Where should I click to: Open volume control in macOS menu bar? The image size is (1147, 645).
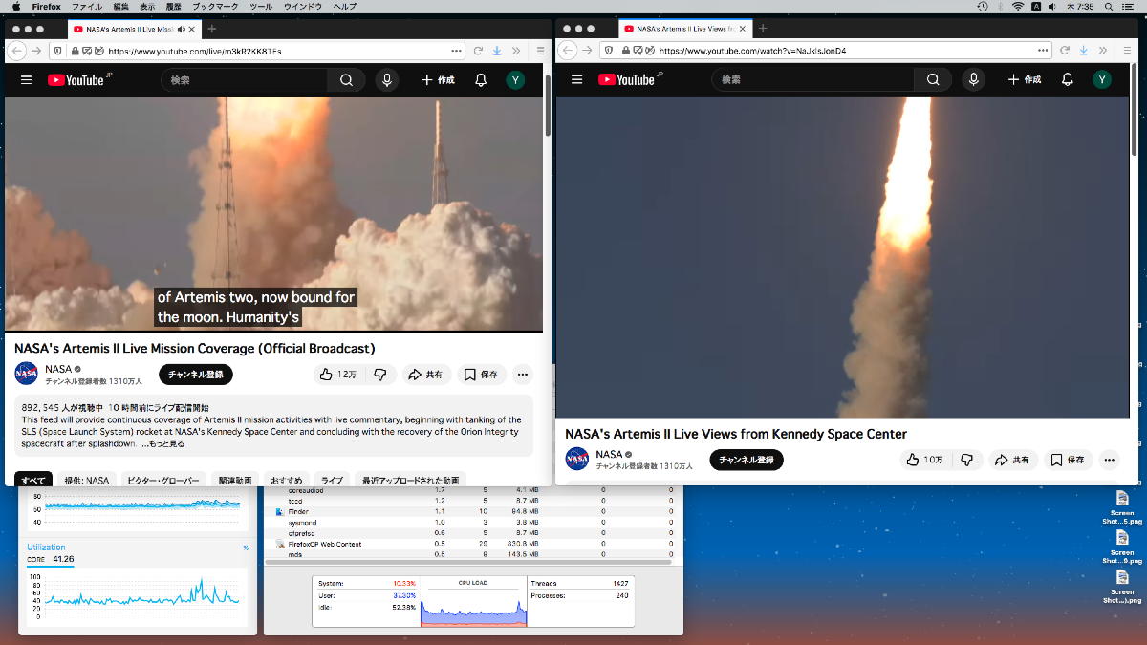point(1052,7)
